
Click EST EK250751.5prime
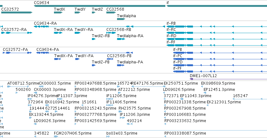click(x=181, y=83)
